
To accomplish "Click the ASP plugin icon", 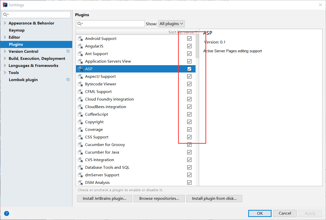I will (81, 69).
